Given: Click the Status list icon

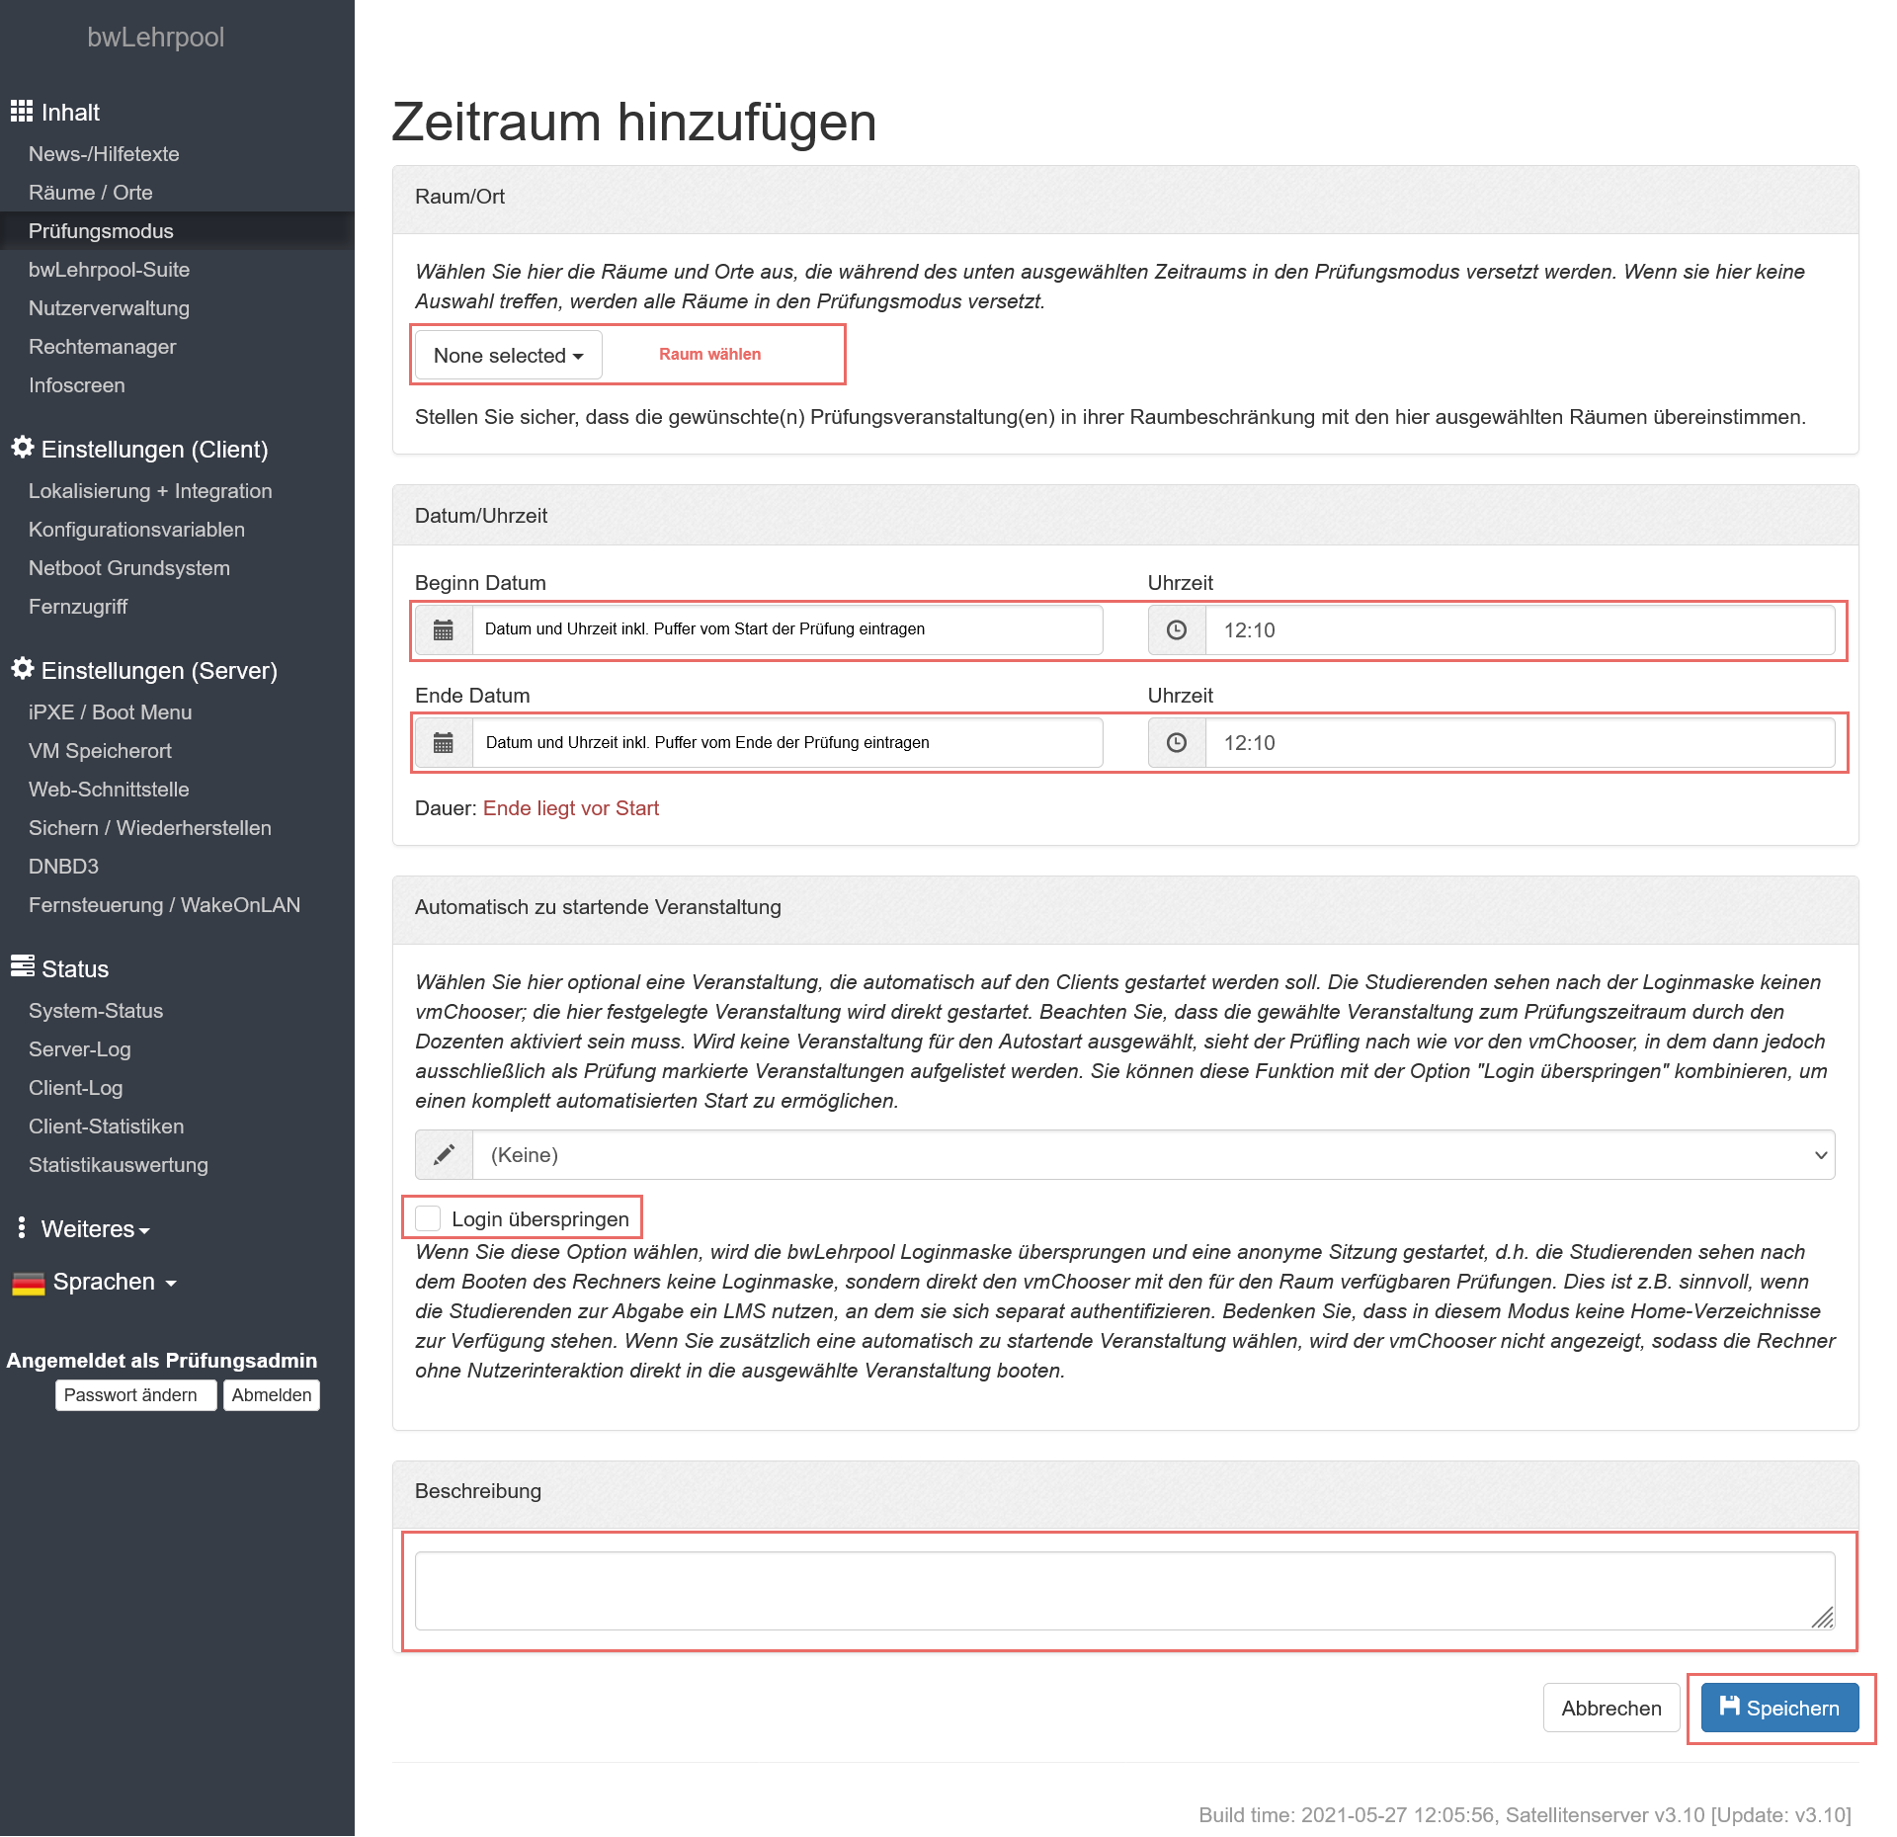Looking at the screenshot, I should point(22,967).
